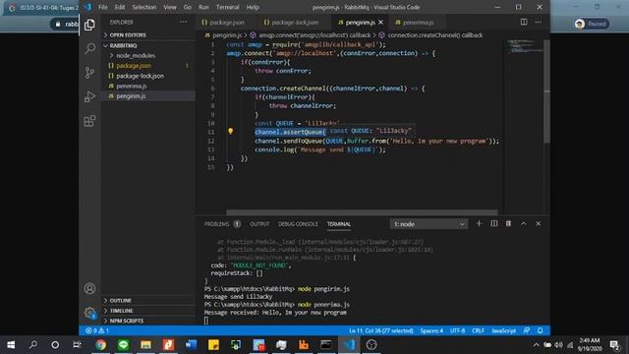Open editor more actions ellipsis
The width and height of the screenshot is (629, 354).
[x=539, y=22]
